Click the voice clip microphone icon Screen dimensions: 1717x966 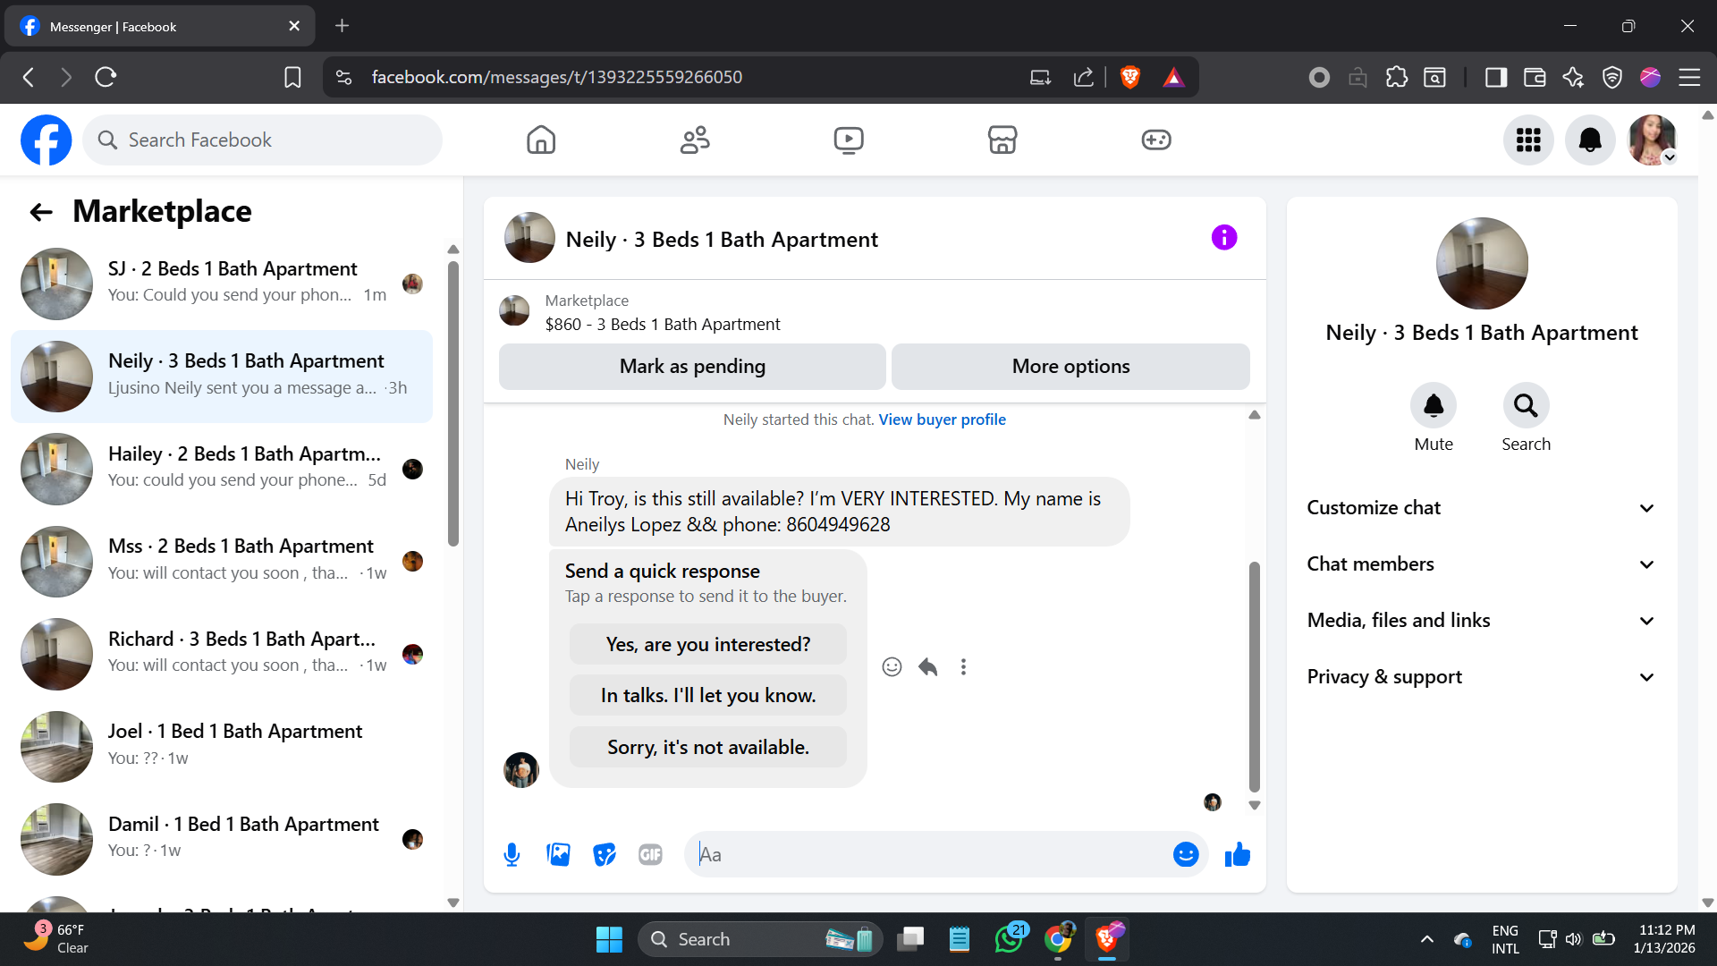pos(512,855)
